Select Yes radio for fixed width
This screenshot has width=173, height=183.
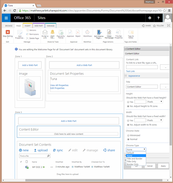(128, 121)
